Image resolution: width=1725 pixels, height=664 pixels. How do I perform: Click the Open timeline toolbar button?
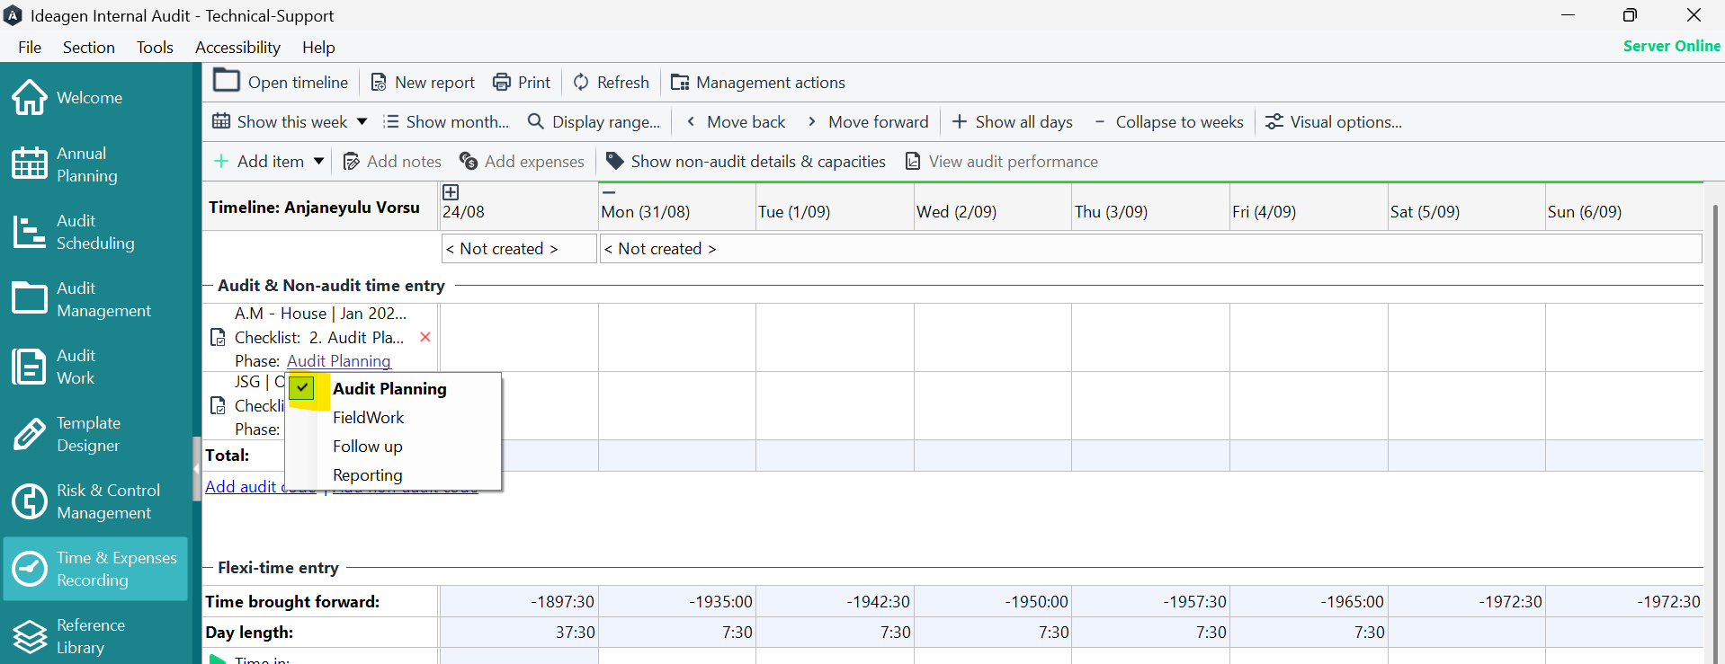point(281,82)
